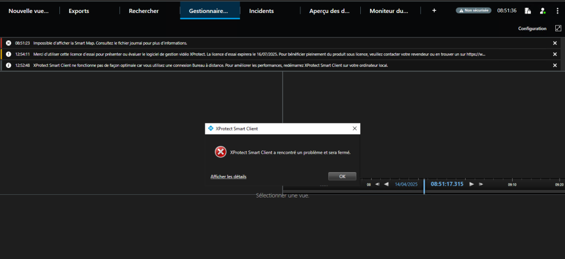This screenshot has height=259, width=565.
Task: Open the server status lock icon
Action: [528, 11]
